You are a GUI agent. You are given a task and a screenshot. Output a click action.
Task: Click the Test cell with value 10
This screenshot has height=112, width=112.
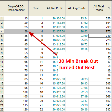(x=36, y=57)
